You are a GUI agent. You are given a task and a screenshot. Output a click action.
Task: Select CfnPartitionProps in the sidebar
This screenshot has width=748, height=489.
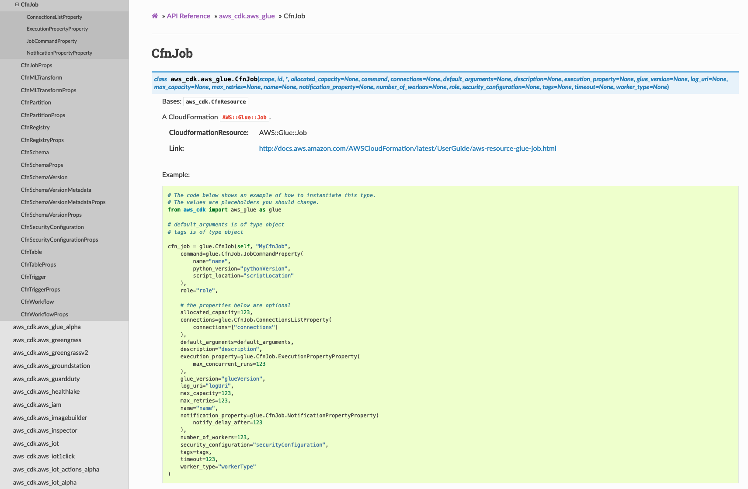click(x=43, y=115)
